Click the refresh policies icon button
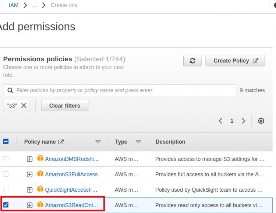Viewport: 276px width, 213px height. (192, 61)
